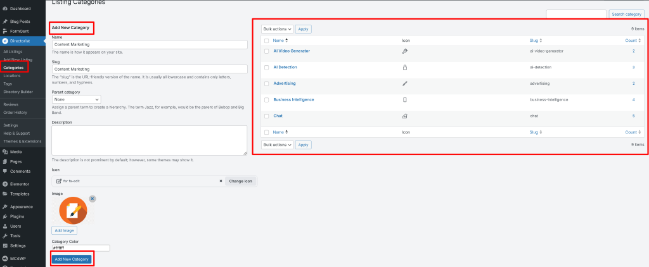Remove the uploaded category image thumbnail
649x267 pixels.
coord(93,199)
